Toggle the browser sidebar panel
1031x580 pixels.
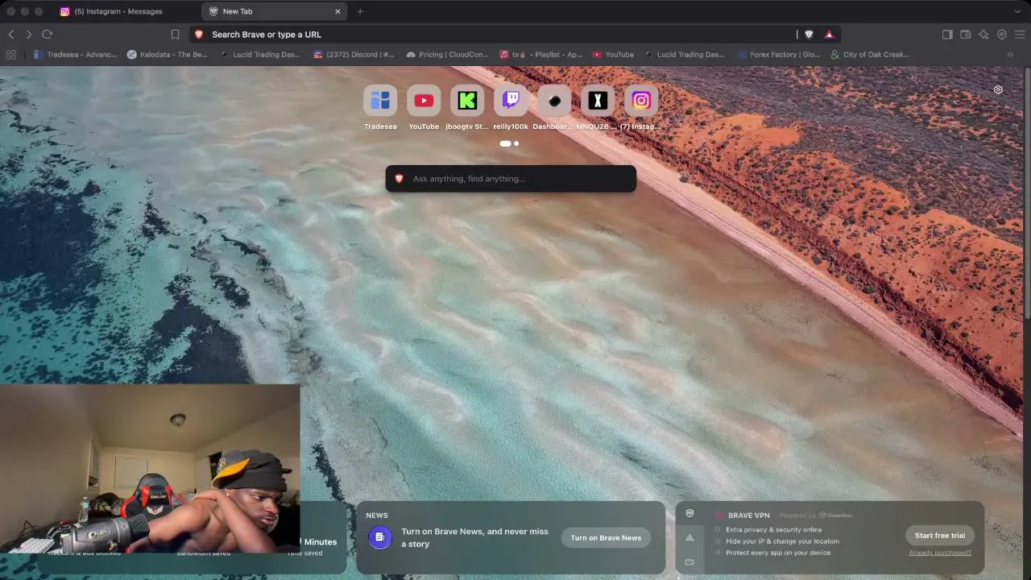947,34
